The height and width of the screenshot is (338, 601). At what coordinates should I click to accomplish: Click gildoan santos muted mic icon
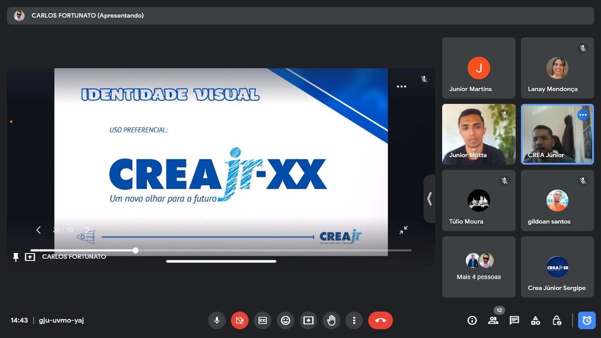click(583, 181)
